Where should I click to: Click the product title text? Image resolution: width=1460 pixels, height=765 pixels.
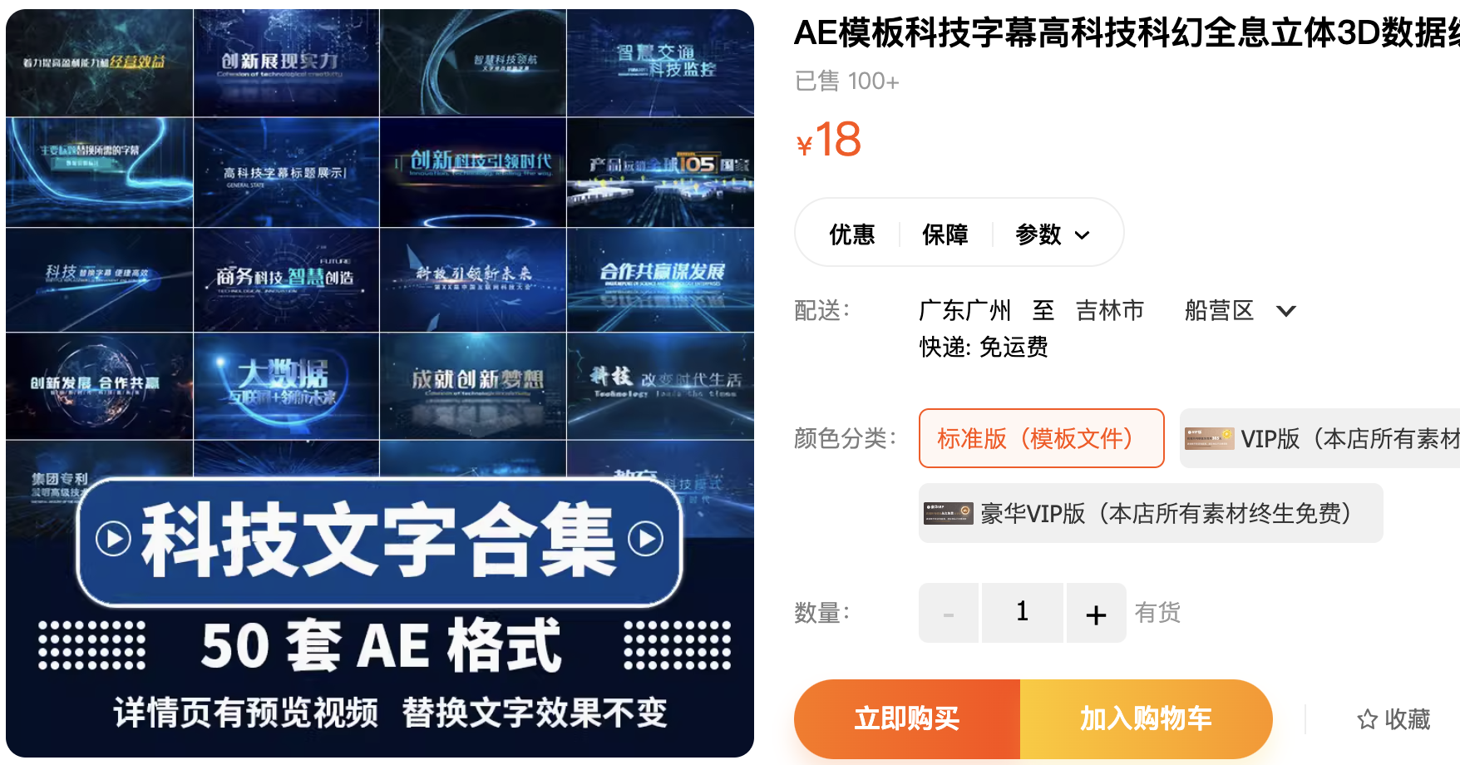pyautogui.click(x=1127, y=33)
